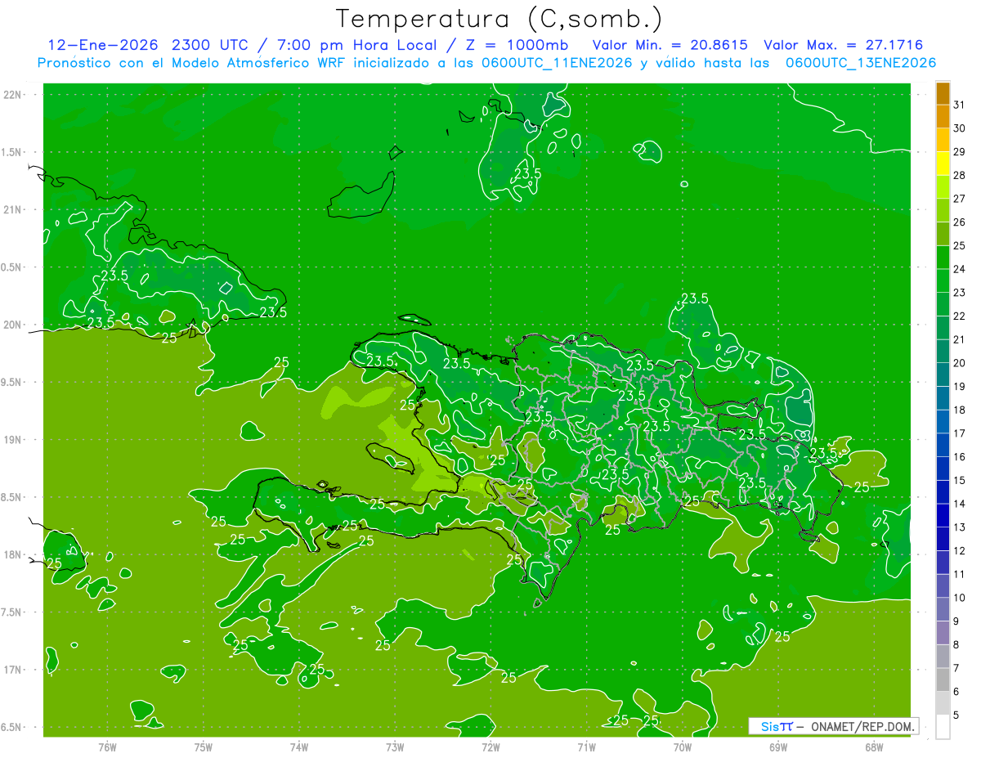Click the 20N latitude label
This screenshot has width=981, height=758.
[13, 325]
